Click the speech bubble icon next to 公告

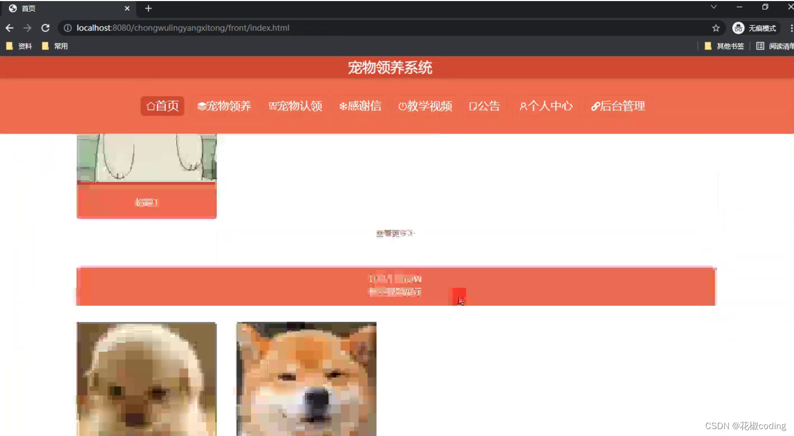[x=472, y=106]
